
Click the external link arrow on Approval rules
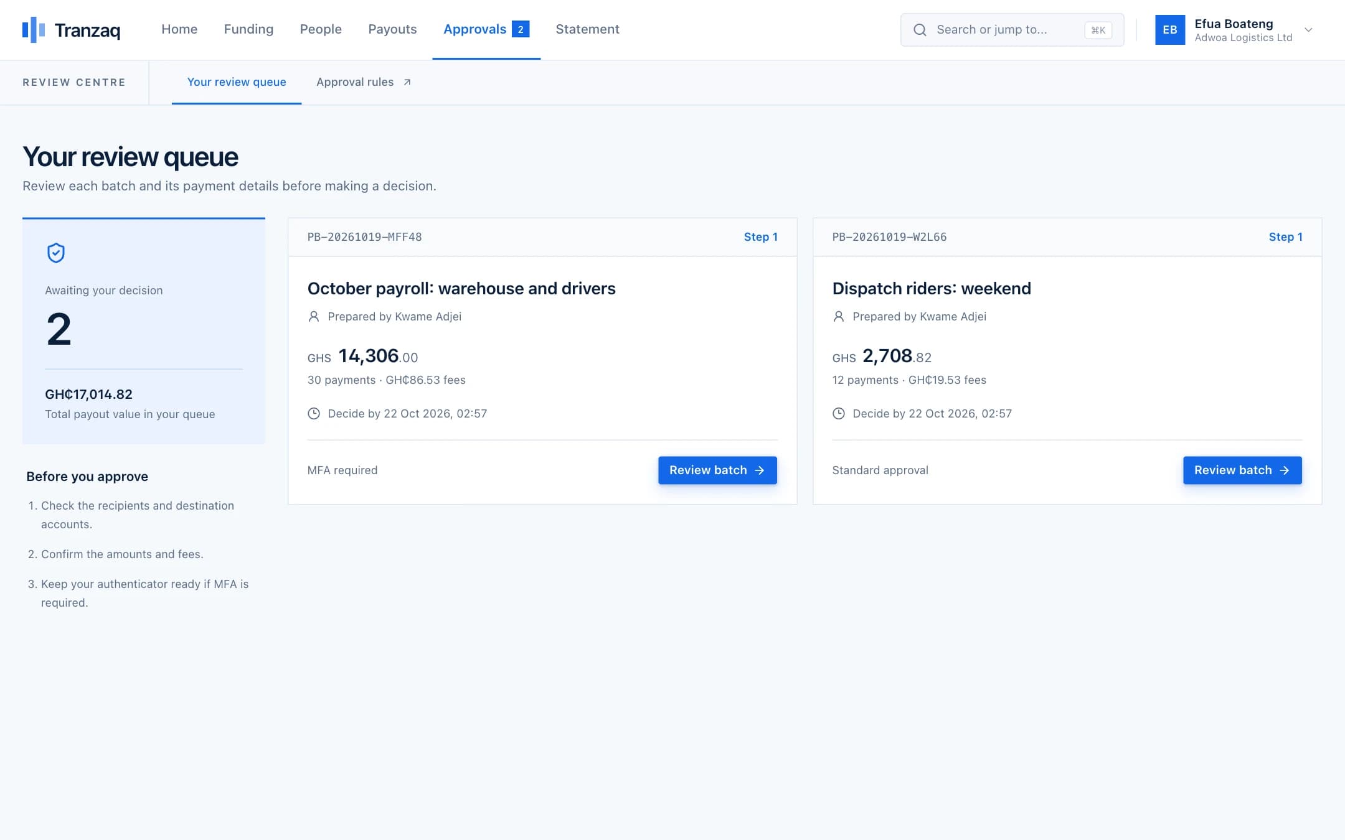[407, 82]
